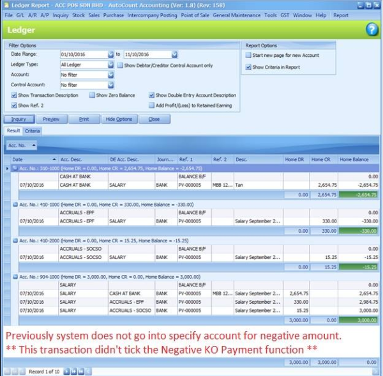Viewport: 383px width, 376px height.
Task: Click the green 3,000.00 group balance total
Action: click(x=358, y=320)
